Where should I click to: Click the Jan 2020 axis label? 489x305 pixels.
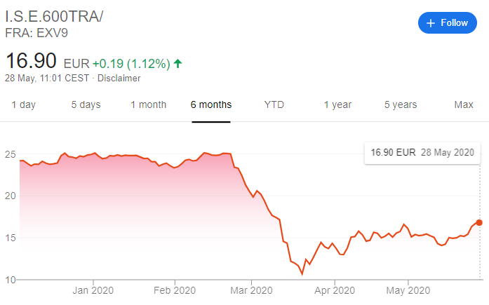93,290
